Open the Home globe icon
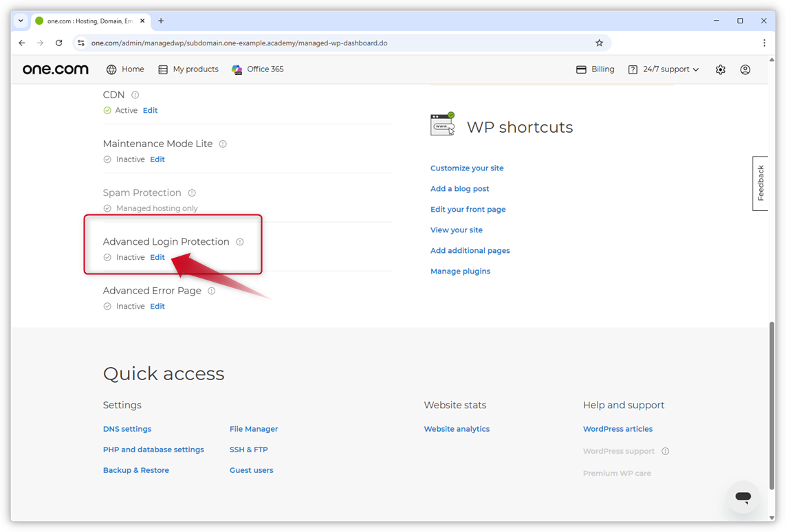 pyautogui.click(x=111, y=69)
